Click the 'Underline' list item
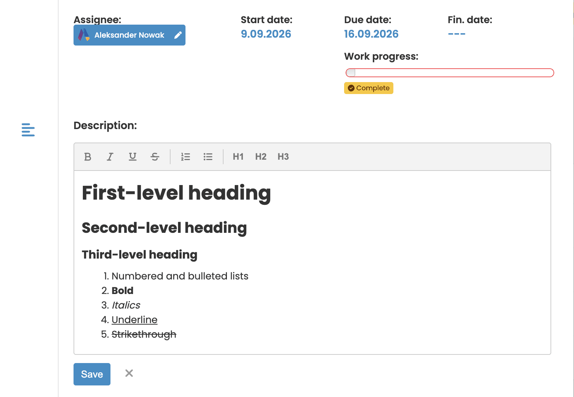574x397 pixels. coord(134,320)
